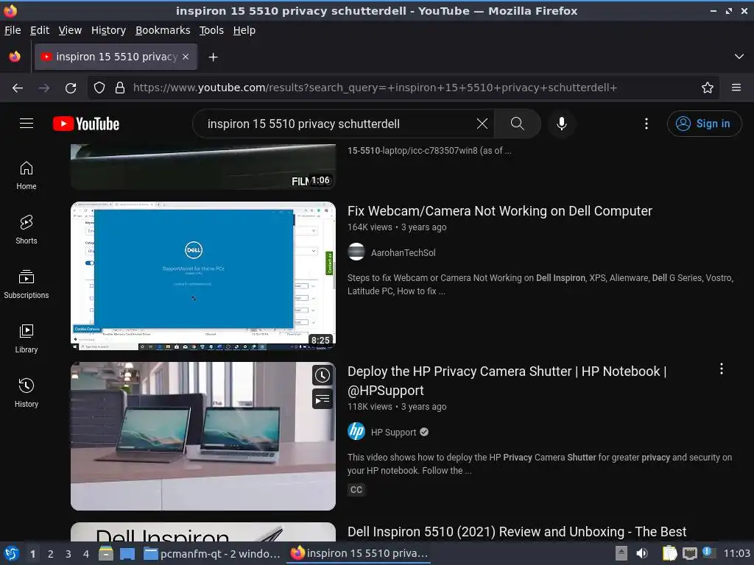
Task: Open Dell Inspiron 5510 Review and Unboxing title
Action: (x=517, y=532)
